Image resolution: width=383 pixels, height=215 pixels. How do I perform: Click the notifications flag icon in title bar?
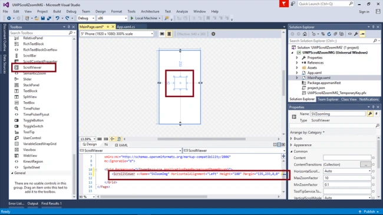coord(284,4)
